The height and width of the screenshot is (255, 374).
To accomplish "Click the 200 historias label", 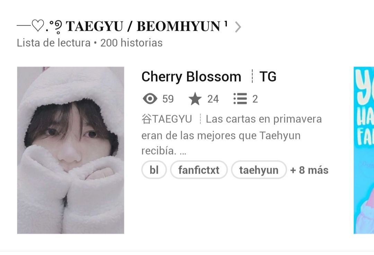I will point(132,43).
